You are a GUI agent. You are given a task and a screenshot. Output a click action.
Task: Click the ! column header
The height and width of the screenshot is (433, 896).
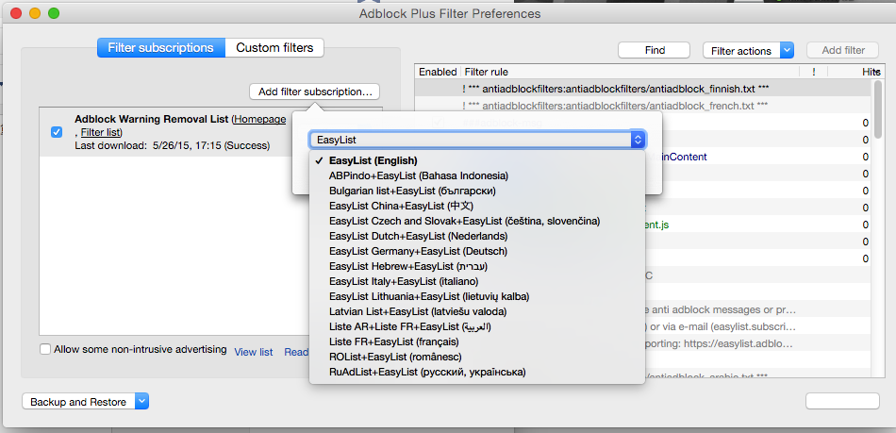point(813,72)
